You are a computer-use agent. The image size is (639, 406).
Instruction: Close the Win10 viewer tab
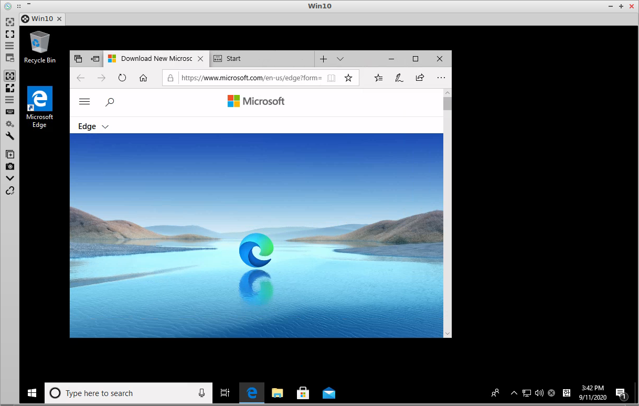coord(59,19)
